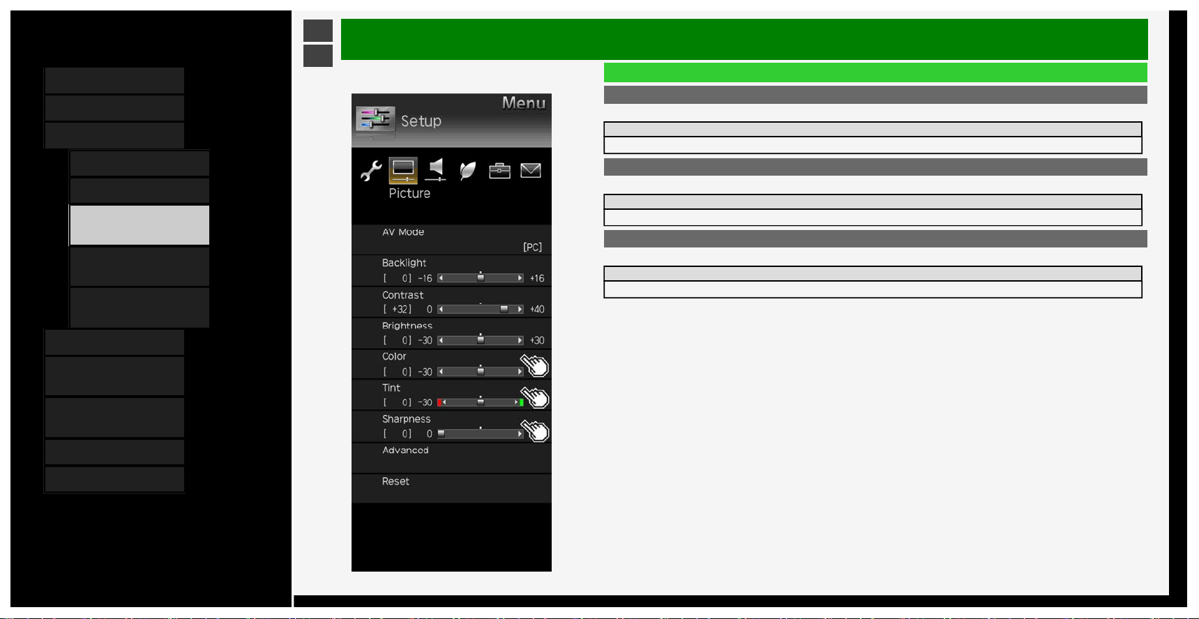Choose the leaf eco icon

pos(467,171)
